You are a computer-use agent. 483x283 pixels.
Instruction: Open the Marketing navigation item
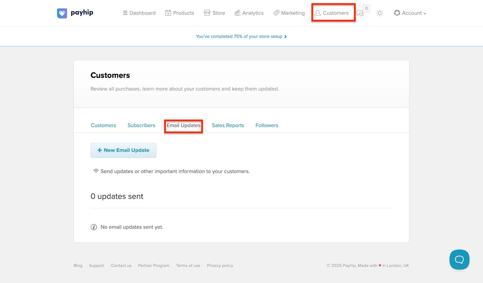point(289,13)
